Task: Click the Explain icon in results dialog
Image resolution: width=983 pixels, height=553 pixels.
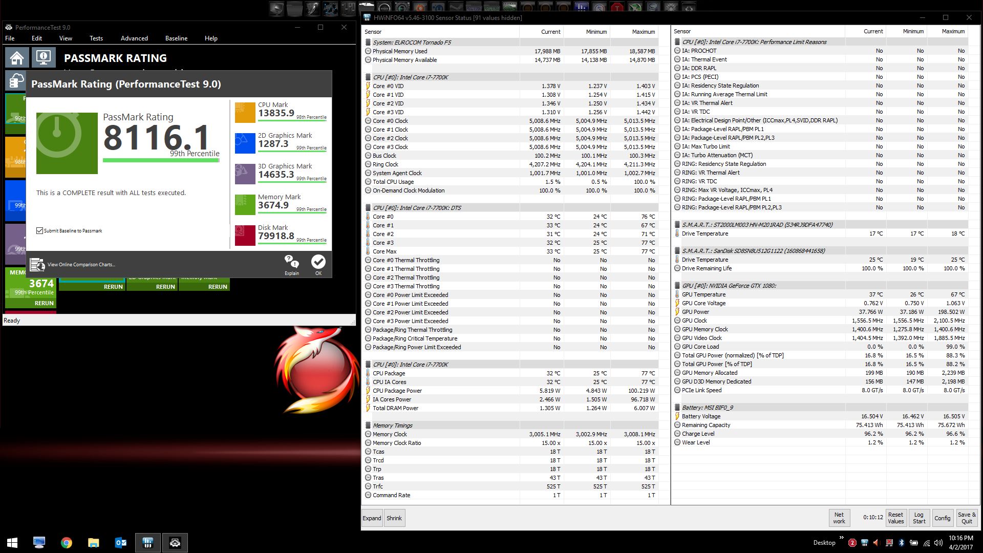Action: 292,265
